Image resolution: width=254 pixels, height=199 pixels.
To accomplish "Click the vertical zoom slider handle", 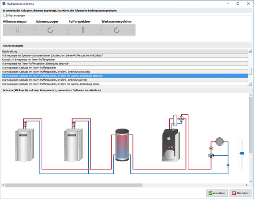I will (241, 153).
